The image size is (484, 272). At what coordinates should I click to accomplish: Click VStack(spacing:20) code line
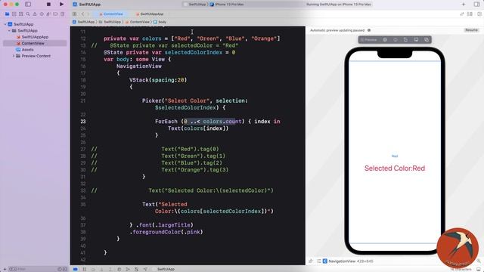[x=158, y=80]
